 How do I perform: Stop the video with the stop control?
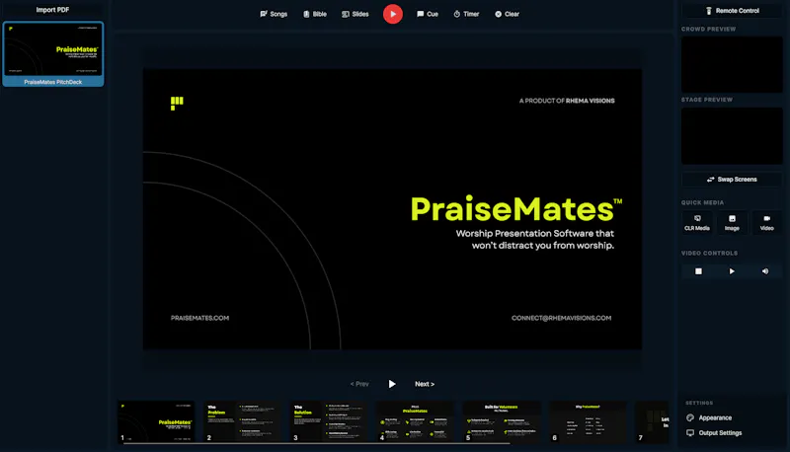pos(698,271)
